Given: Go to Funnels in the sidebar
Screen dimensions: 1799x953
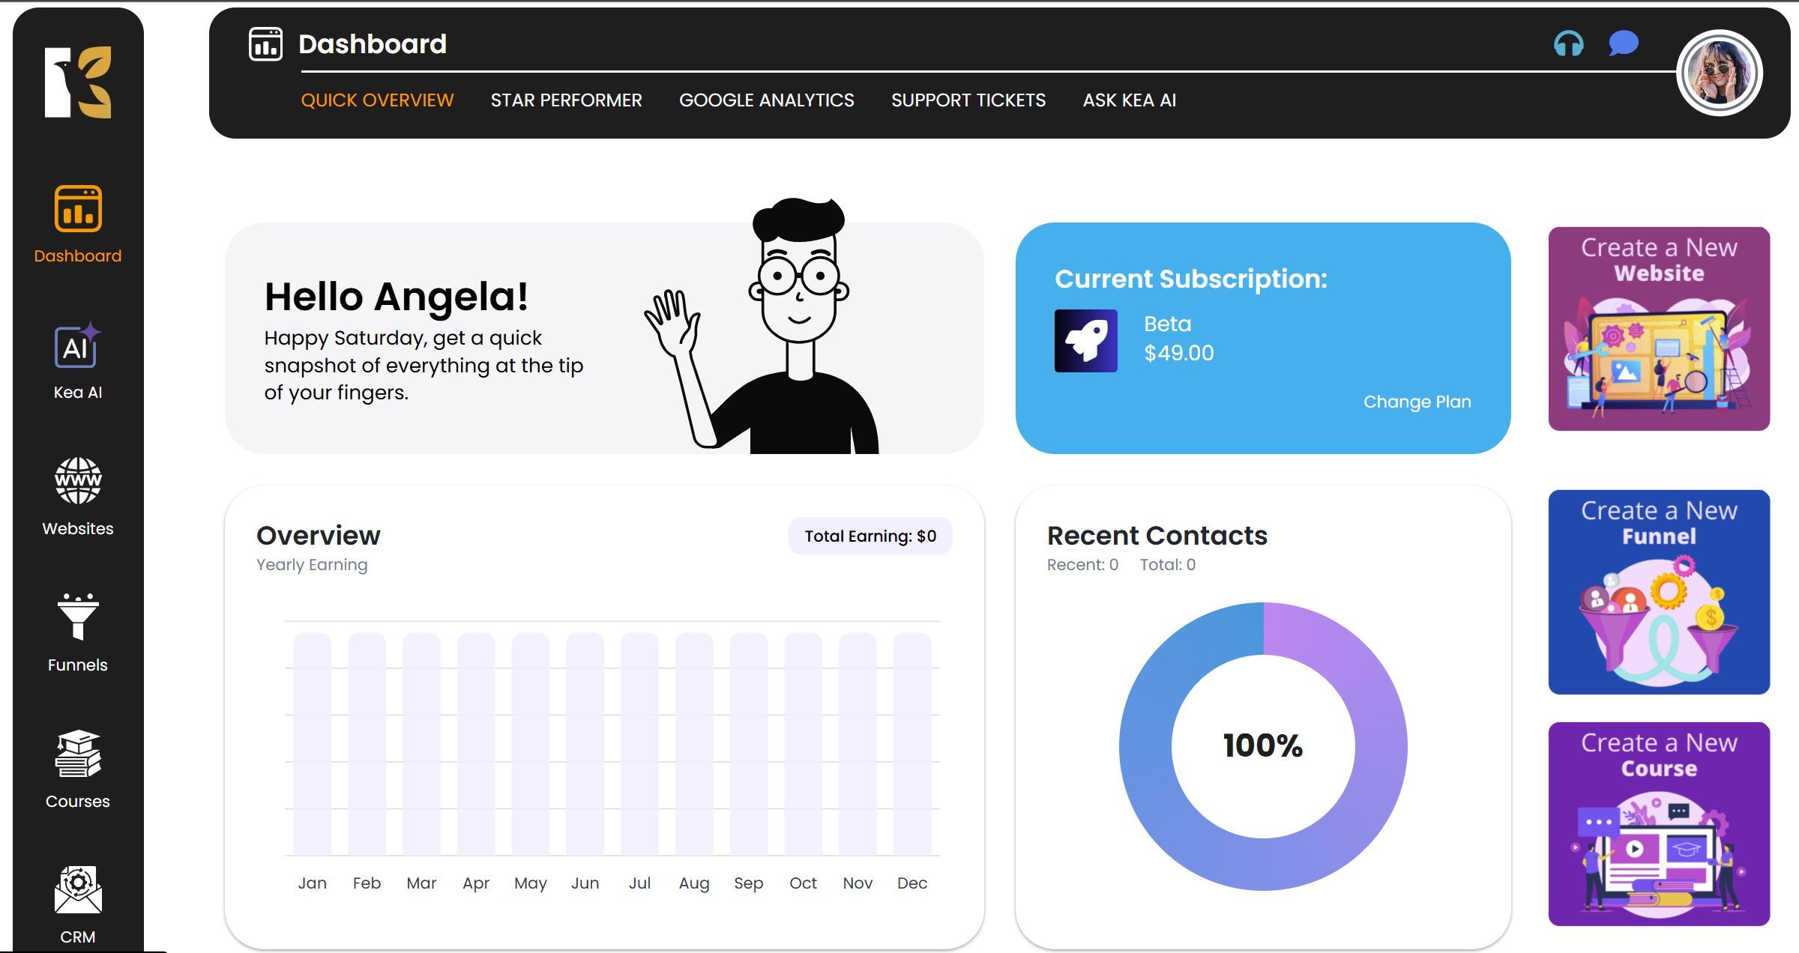Looking at the screenshot, I should pyautogui.click(x=77, y=617).
